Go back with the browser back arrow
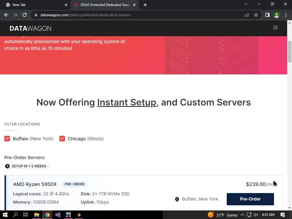292x219 pixels. tap(6, 15)
